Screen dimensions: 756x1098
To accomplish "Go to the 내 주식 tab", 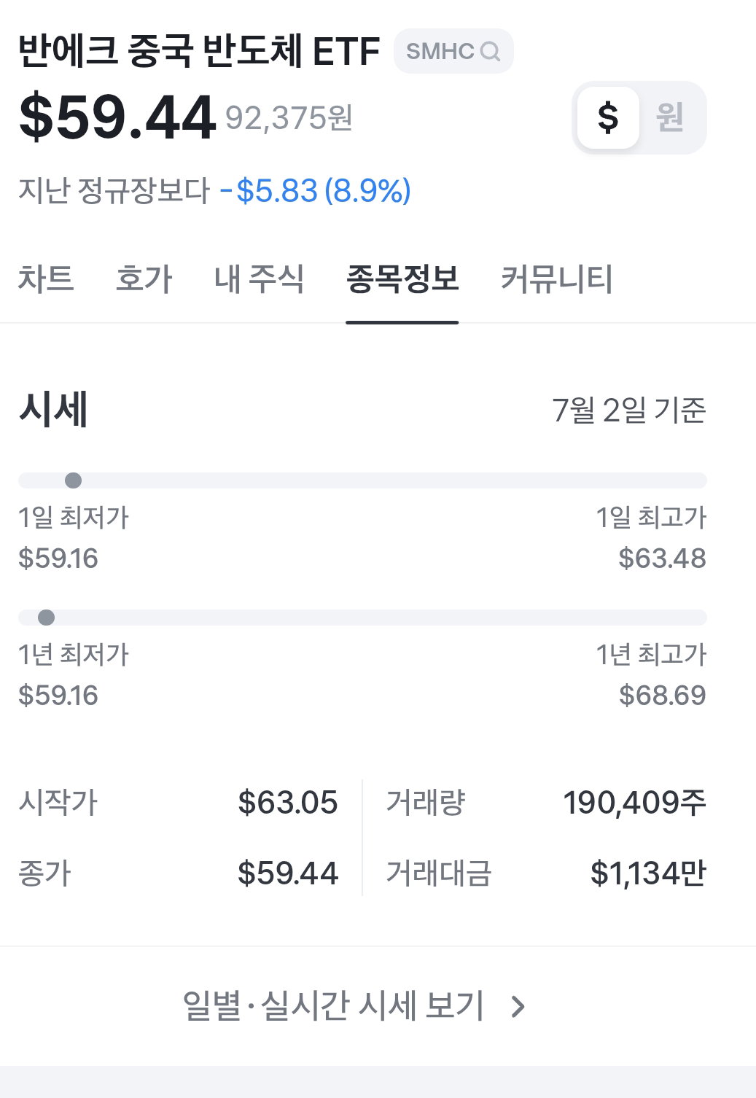I will (x=260, y=279).
